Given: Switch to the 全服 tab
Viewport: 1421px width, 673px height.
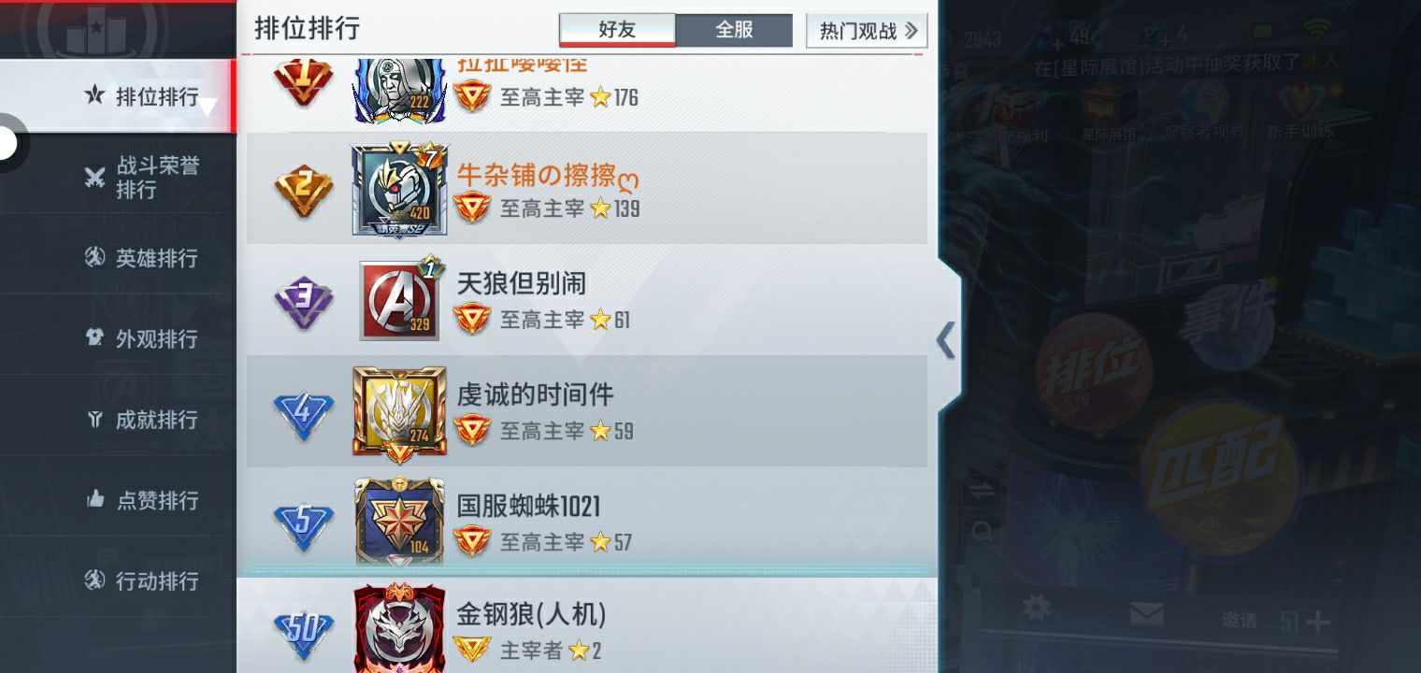Looking at the screenshot, I should (734, 30).
